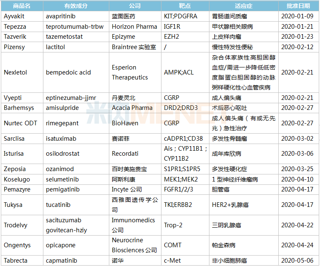Click the pemigatinib cell
Screen dimensions: 320x266
76,189
